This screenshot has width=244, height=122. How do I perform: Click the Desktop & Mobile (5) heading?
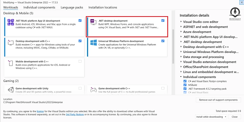[x=18, y=13]
